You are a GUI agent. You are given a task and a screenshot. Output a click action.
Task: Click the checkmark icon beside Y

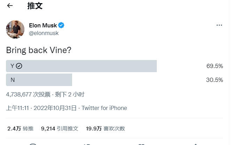pyautogui.click(x=19, y=66)
